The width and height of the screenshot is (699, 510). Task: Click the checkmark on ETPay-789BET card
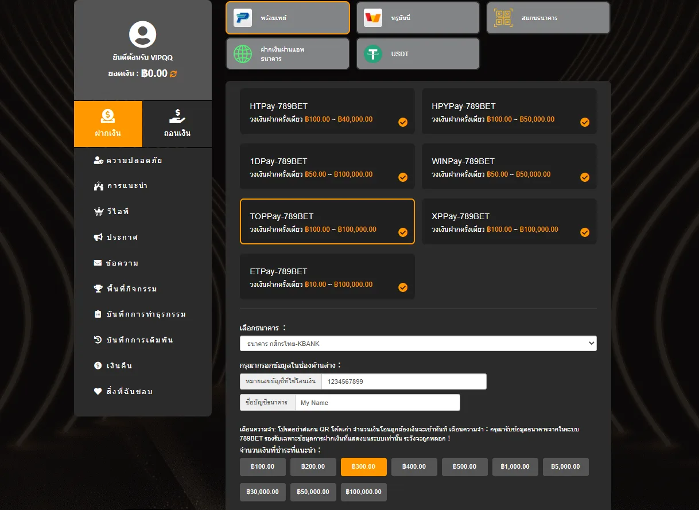point(403,287)
